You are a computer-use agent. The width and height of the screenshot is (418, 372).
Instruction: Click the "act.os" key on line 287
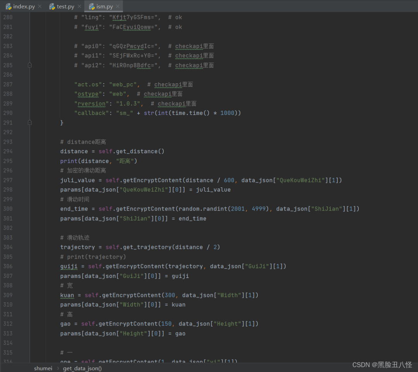[88, 84]
